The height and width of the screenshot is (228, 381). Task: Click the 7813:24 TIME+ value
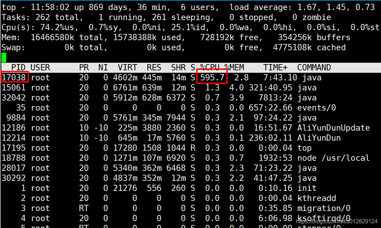point(275,97)
